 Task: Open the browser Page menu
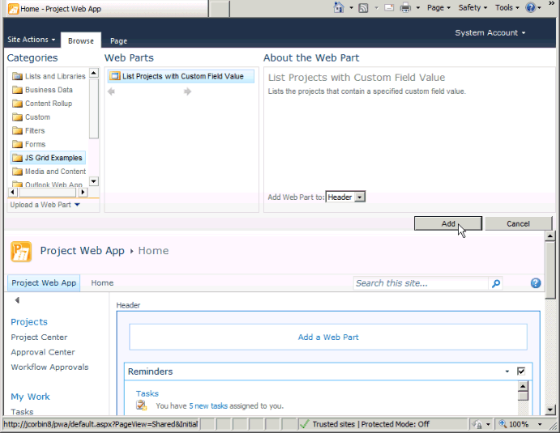click(x=438, y=7)
